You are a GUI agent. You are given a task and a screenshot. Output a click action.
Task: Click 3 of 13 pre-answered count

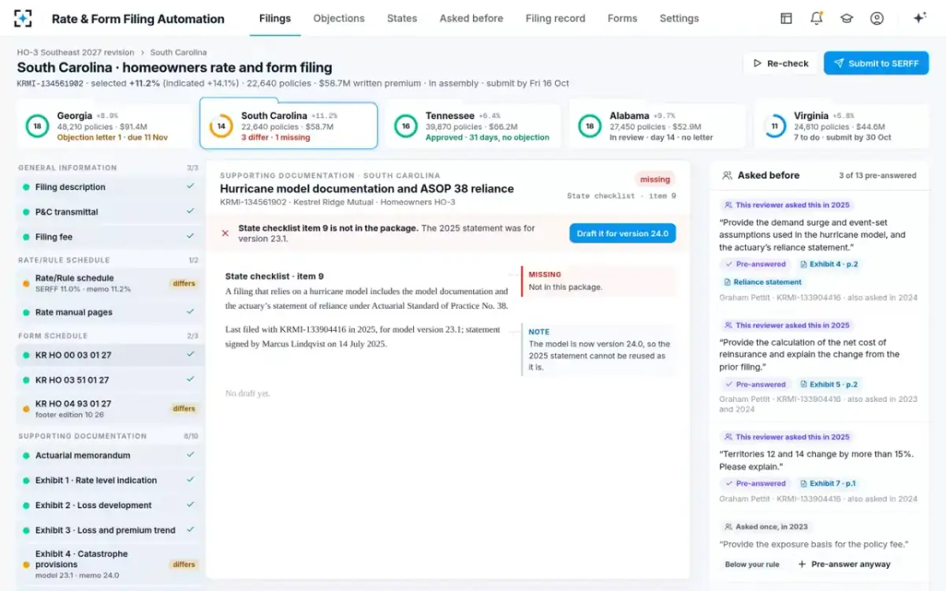pos(877,176)
